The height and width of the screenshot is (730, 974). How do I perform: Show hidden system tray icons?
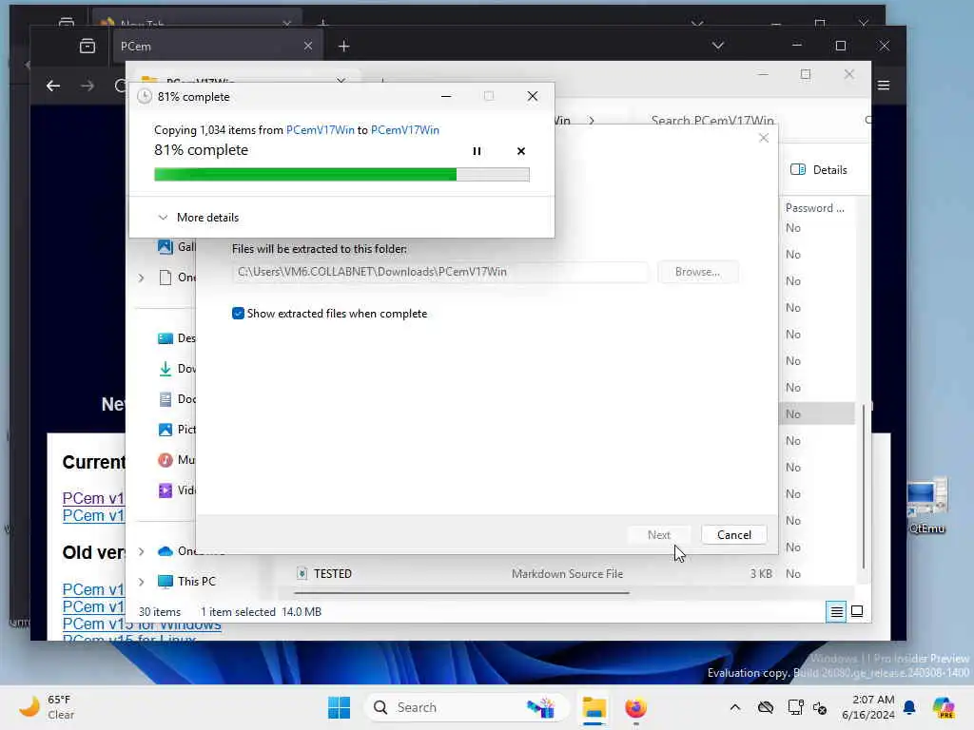click(x=735, y=707)
